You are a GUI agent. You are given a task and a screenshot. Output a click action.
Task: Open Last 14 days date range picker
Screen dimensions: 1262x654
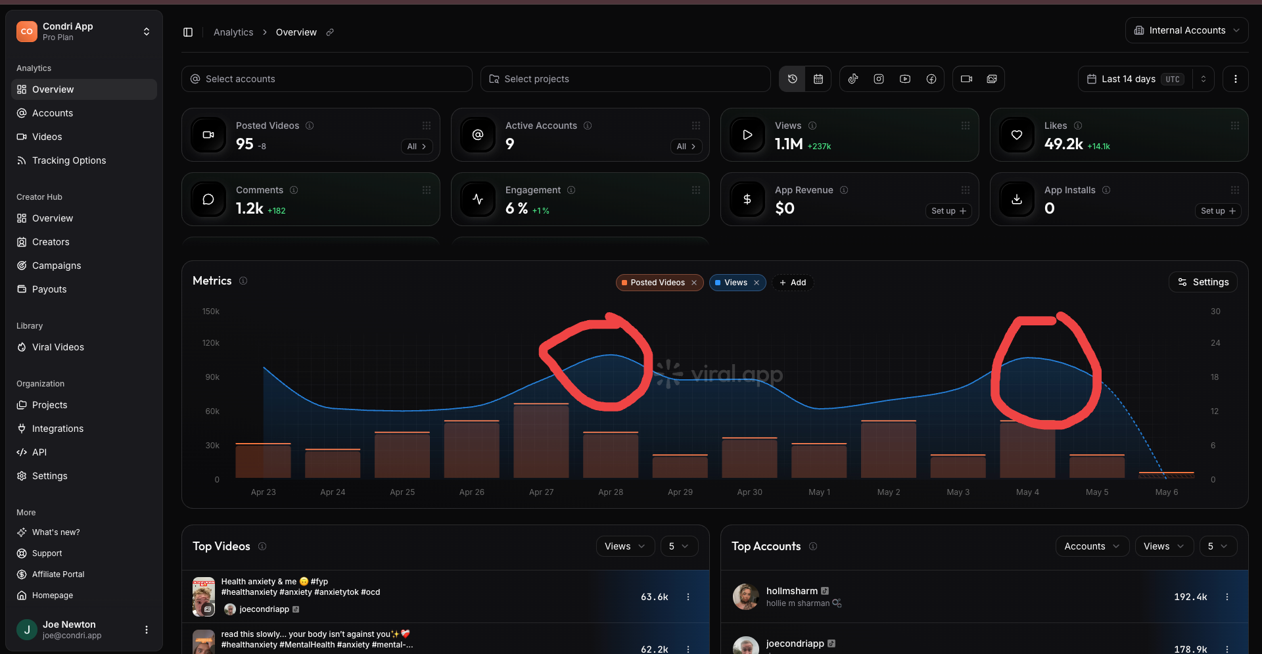(1135, 79)
